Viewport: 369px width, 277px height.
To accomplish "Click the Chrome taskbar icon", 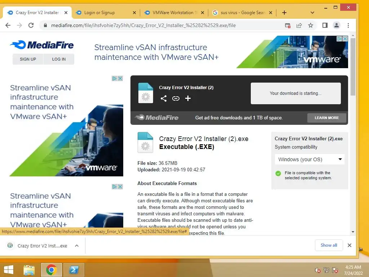I will tap(51, 270).
